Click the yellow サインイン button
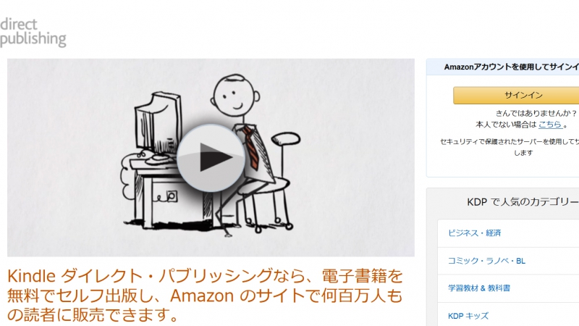This screenshot has height=326, width=579. [516, 96]
